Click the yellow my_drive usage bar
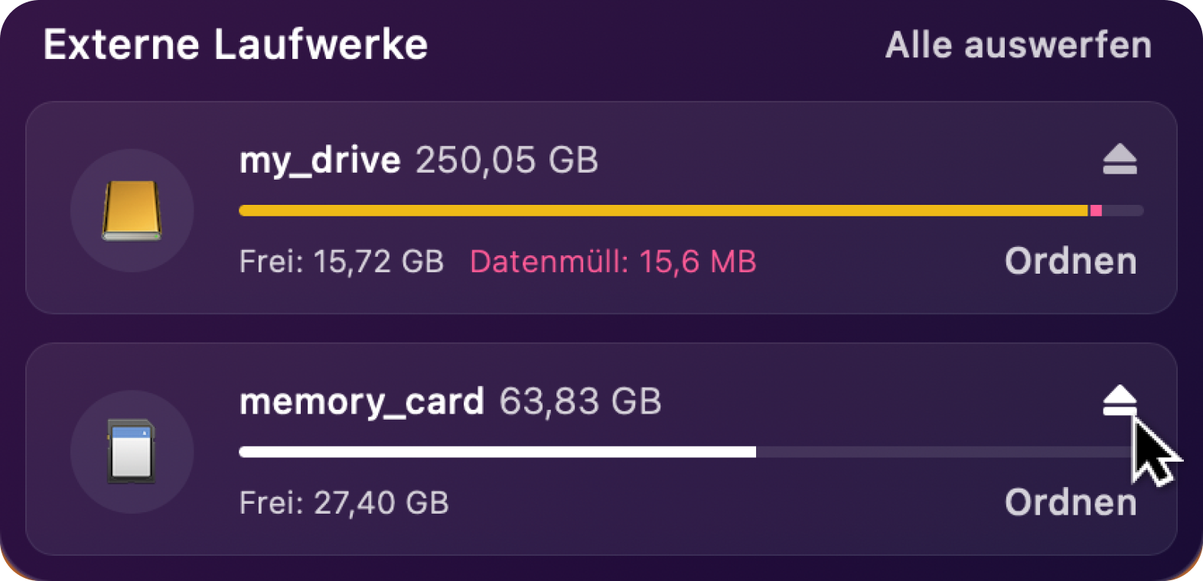The image size is (1203, 581). pos(663,210)
